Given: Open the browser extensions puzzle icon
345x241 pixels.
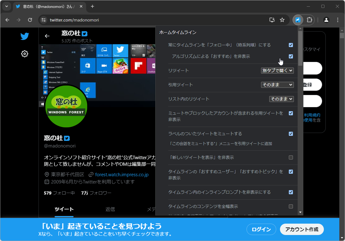Looking at the screenshot, I should (x=309, y=20).
